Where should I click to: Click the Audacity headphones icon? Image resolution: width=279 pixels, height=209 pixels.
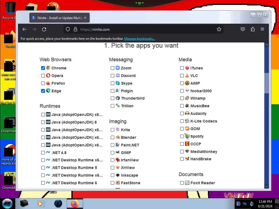point(187,113)
